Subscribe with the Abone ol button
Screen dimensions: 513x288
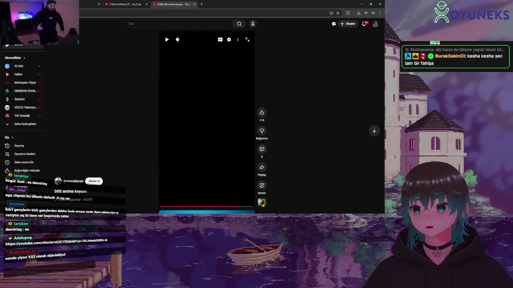click(94, 181)
